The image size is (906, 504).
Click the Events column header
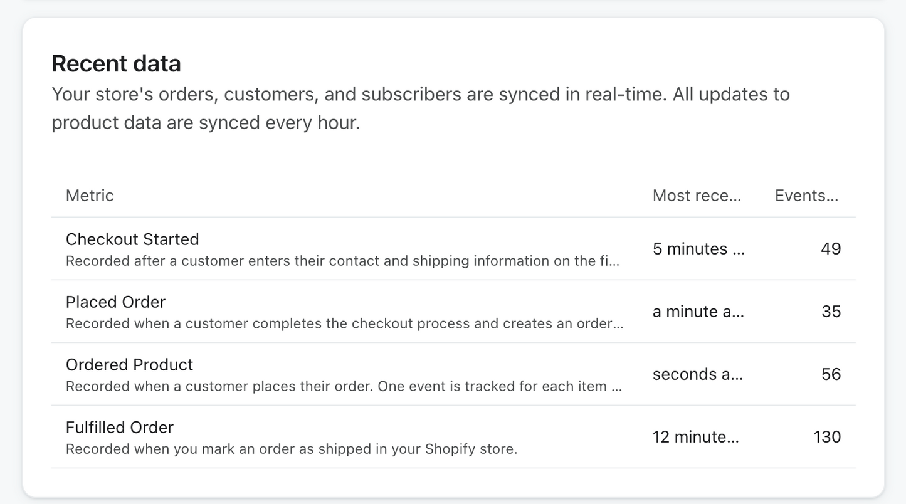pos(806,196)
